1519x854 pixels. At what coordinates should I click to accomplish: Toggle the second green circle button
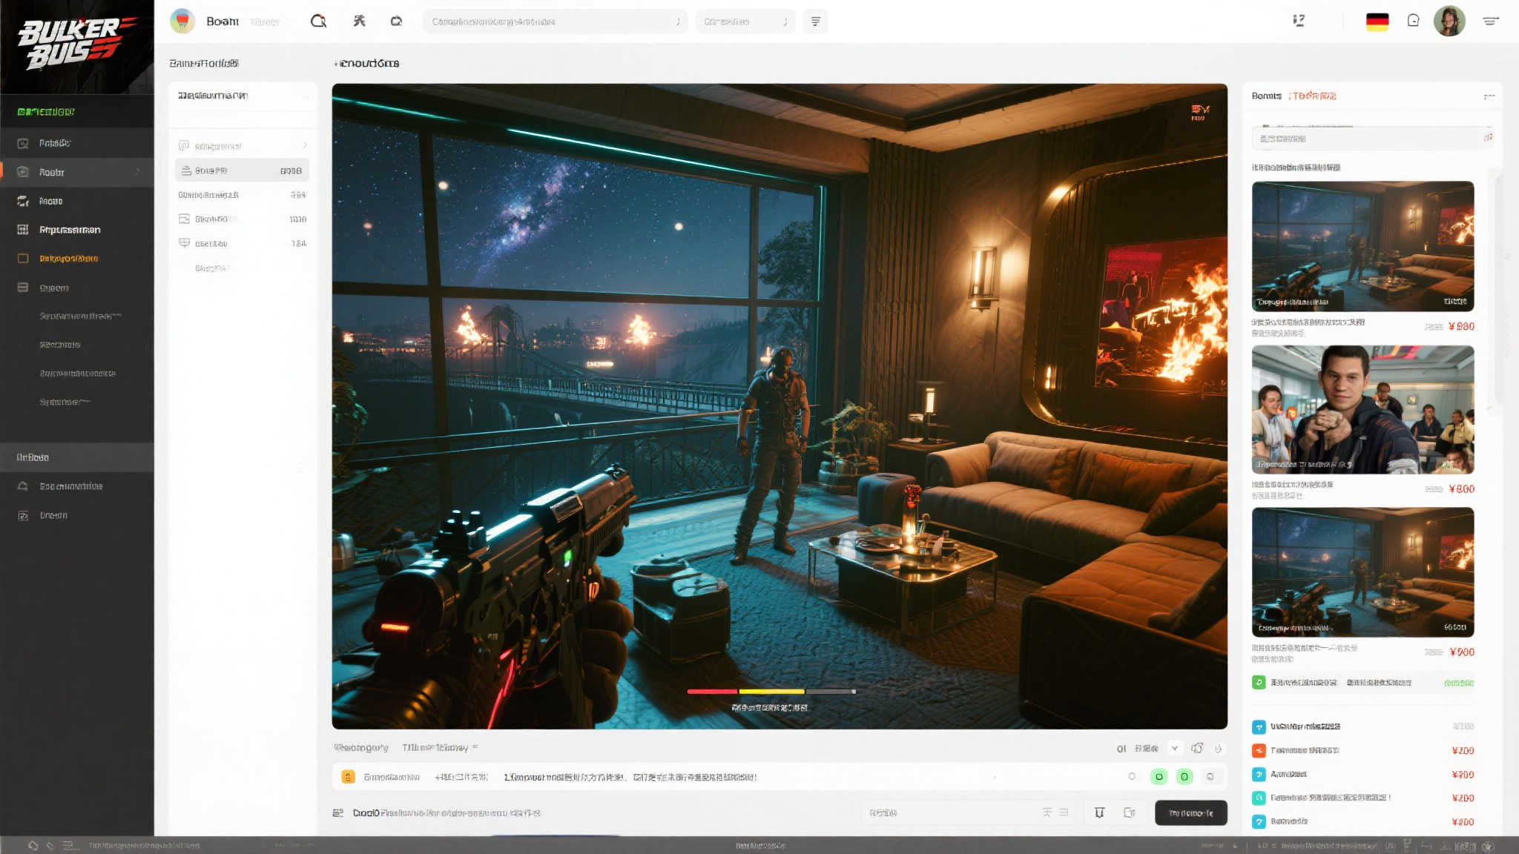pyautogui.click(x=1184, y=777)
